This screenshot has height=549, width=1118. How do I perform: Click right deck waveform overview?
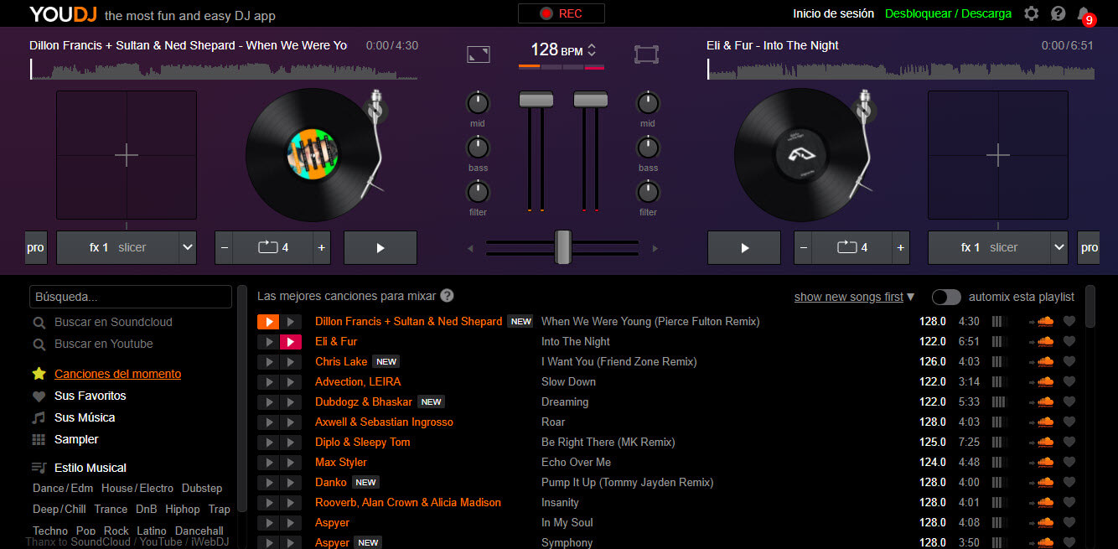901,70
